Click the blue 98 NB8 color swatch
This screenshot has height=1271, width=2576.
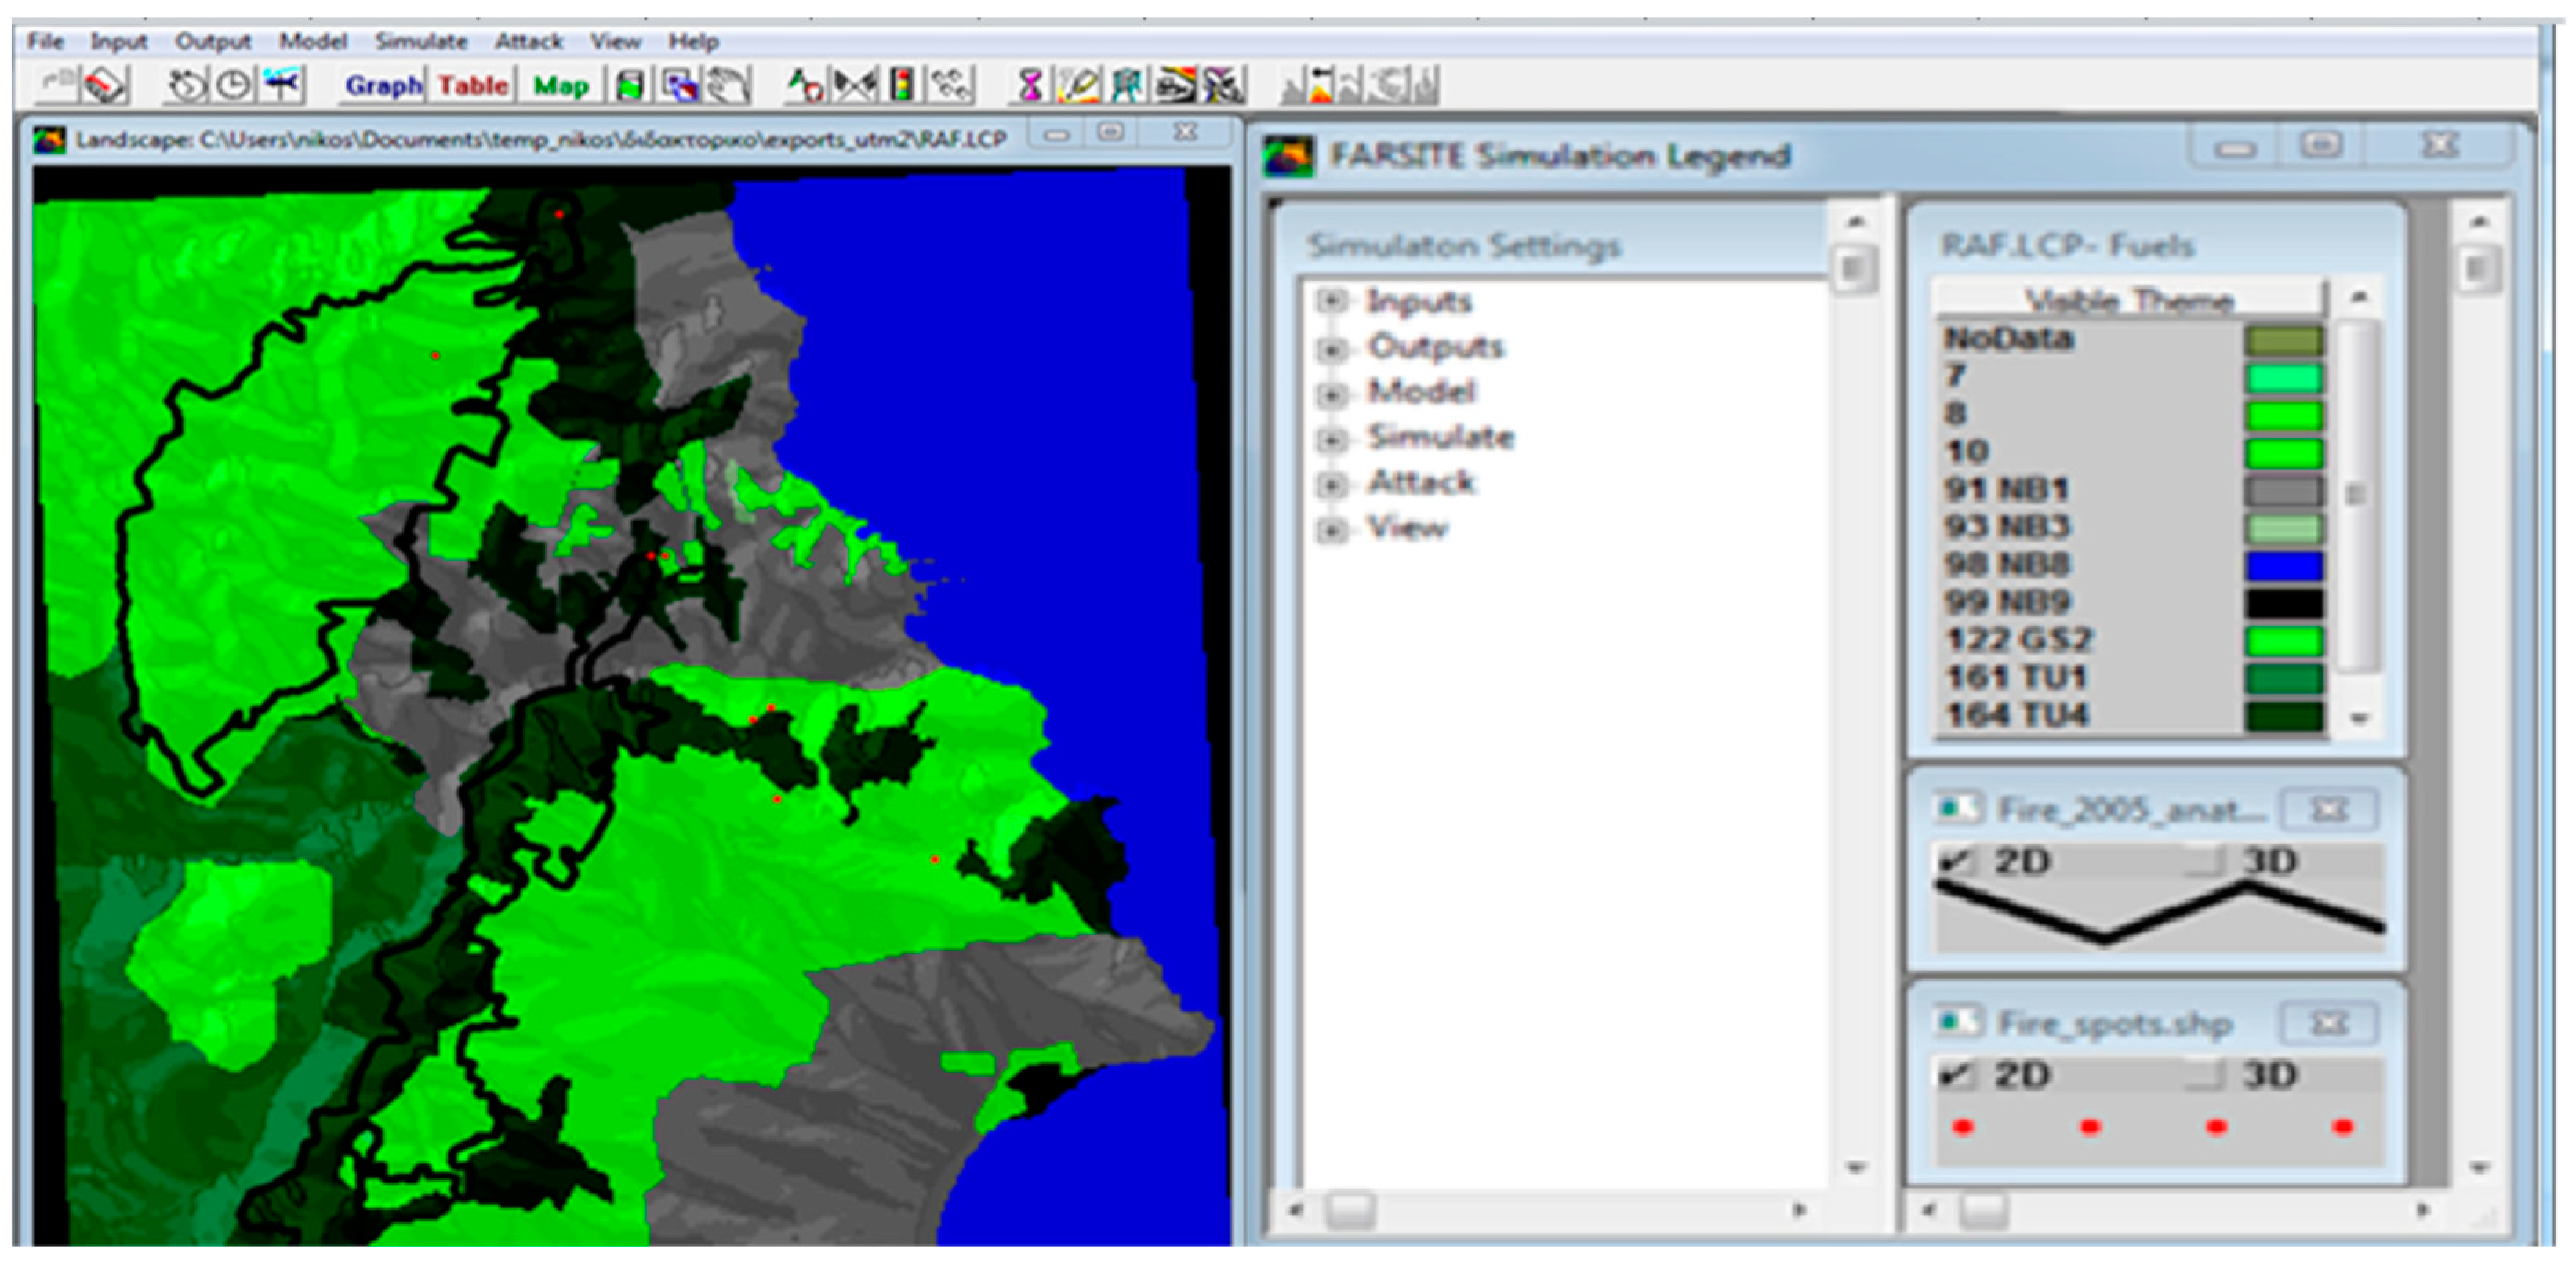tap(2283, 566)
